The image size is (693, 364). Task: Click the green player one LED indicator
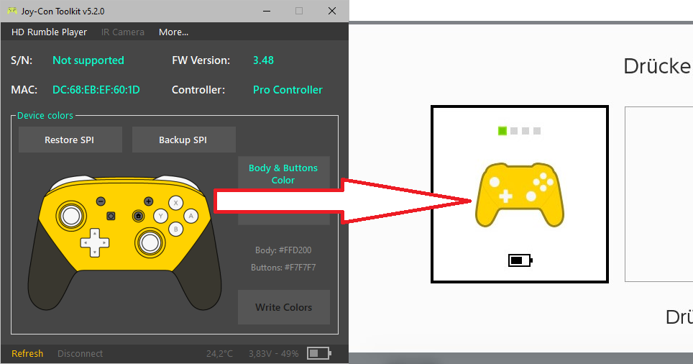[x=502, y=131]
